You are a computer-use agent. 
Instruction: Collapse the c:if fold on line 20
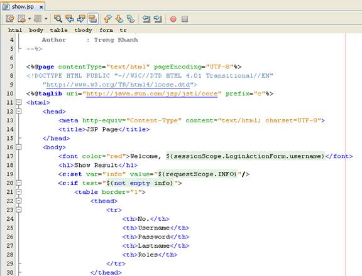click(x=19, y=183)
